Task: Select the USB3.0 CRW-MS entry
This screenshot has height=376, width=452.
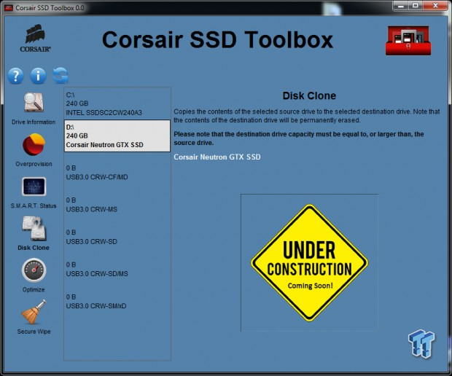Action: [117, 200]
